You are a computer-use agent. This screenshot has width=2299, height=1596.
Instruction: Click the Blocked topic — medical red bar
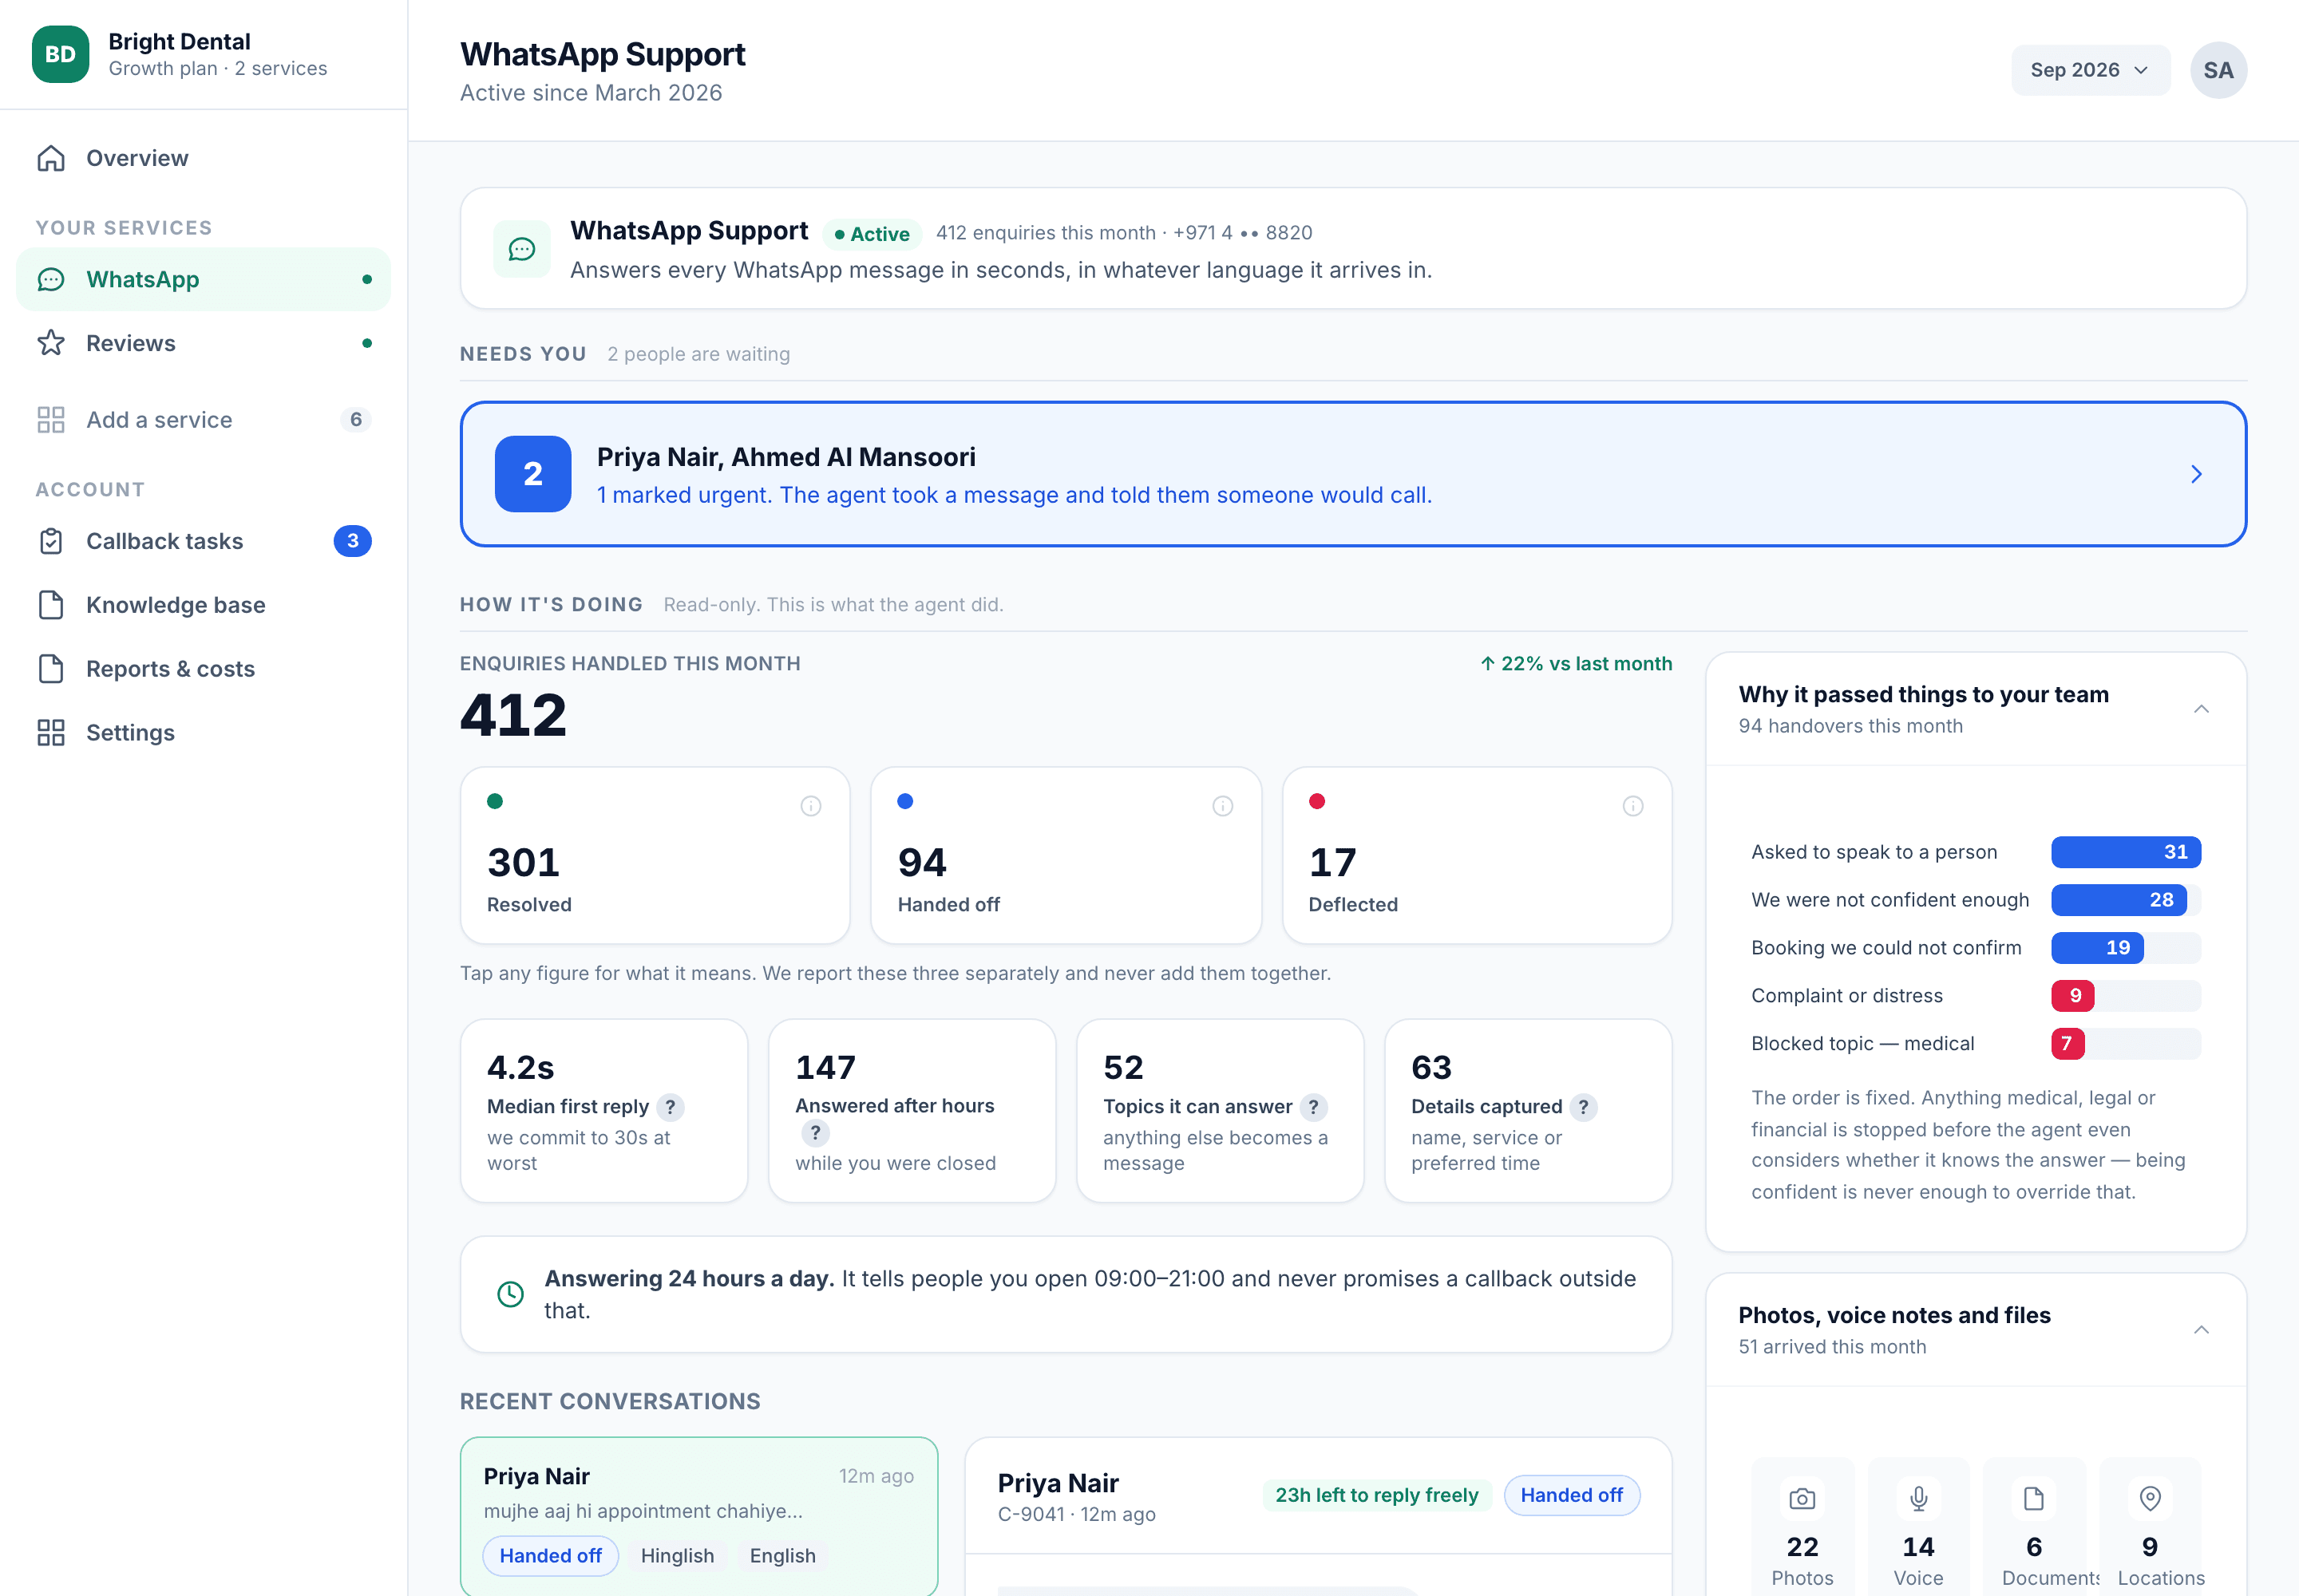click(x=2067, y=1044)
